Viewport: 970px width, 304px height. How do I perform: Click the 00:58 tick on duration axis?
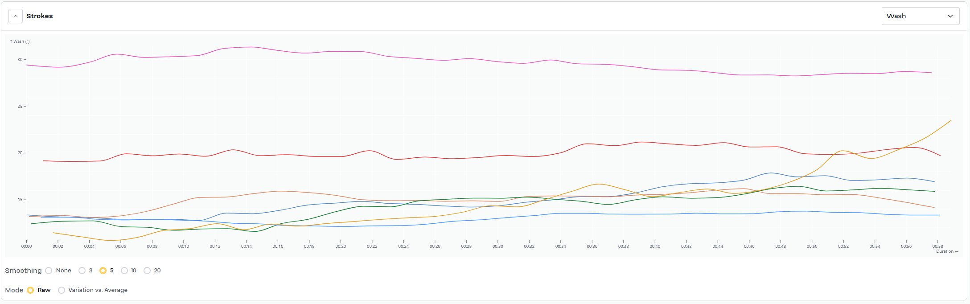(937, 246)
